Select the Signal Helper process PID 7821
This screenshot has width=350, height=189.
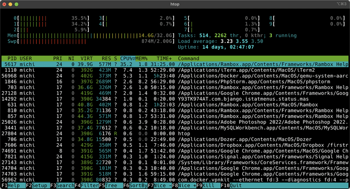pyautogui.click(x=175, y=157)
